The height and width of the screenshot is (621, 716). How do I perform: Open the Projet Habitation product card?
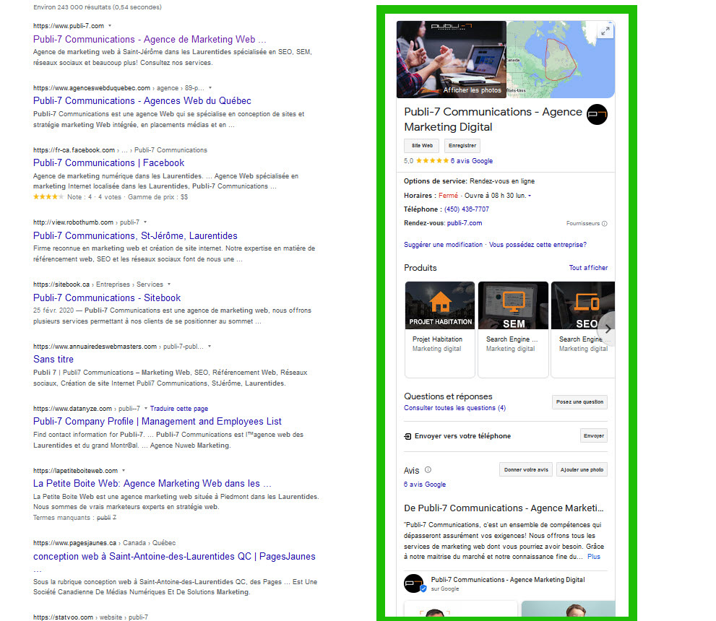(x=440, y=329)
